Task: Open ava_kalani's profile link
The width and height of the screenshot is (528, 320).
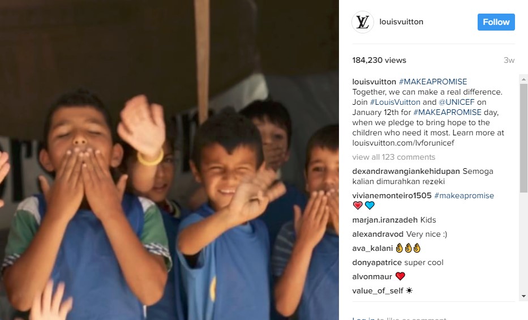Action: [x=372, y=248]
